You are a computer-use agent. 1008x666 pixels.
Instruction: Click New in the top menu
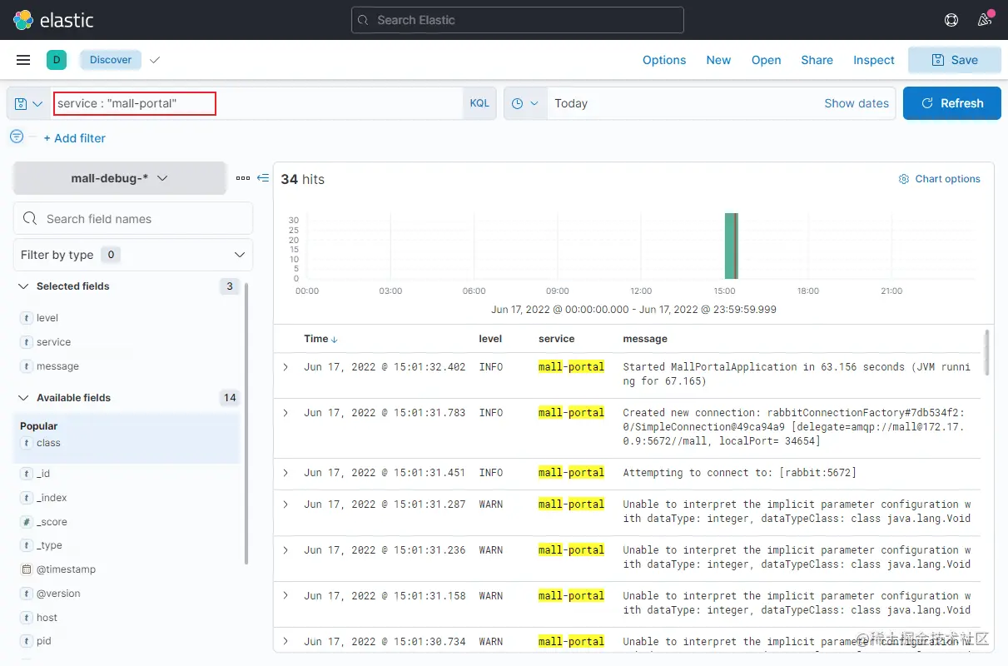pyautogui.click(x=718, y=60)
